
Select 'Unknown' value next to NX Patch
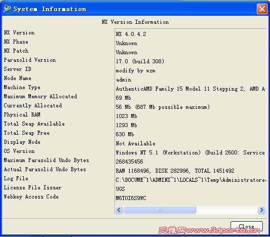tap(127, 52)
